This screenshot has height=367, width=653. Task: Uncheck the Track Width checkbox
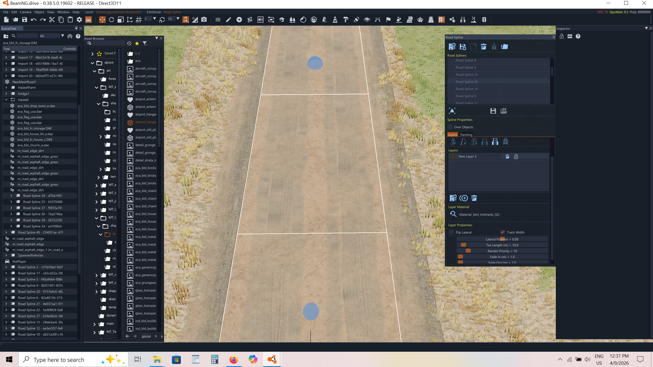click(503, 232)
